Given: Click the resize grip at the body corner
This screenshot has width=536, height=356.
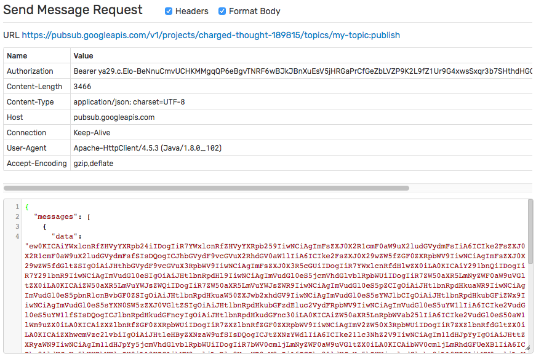Looking at the screenshot, I should click(528, 348).
